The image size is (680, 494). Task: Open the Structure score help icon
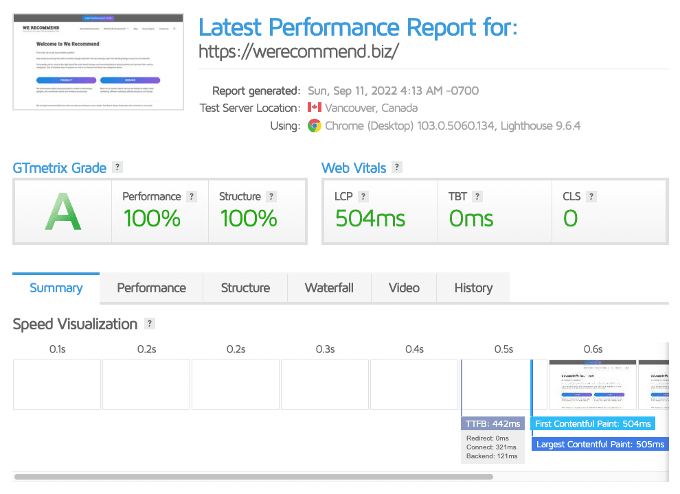pos(271,197)
